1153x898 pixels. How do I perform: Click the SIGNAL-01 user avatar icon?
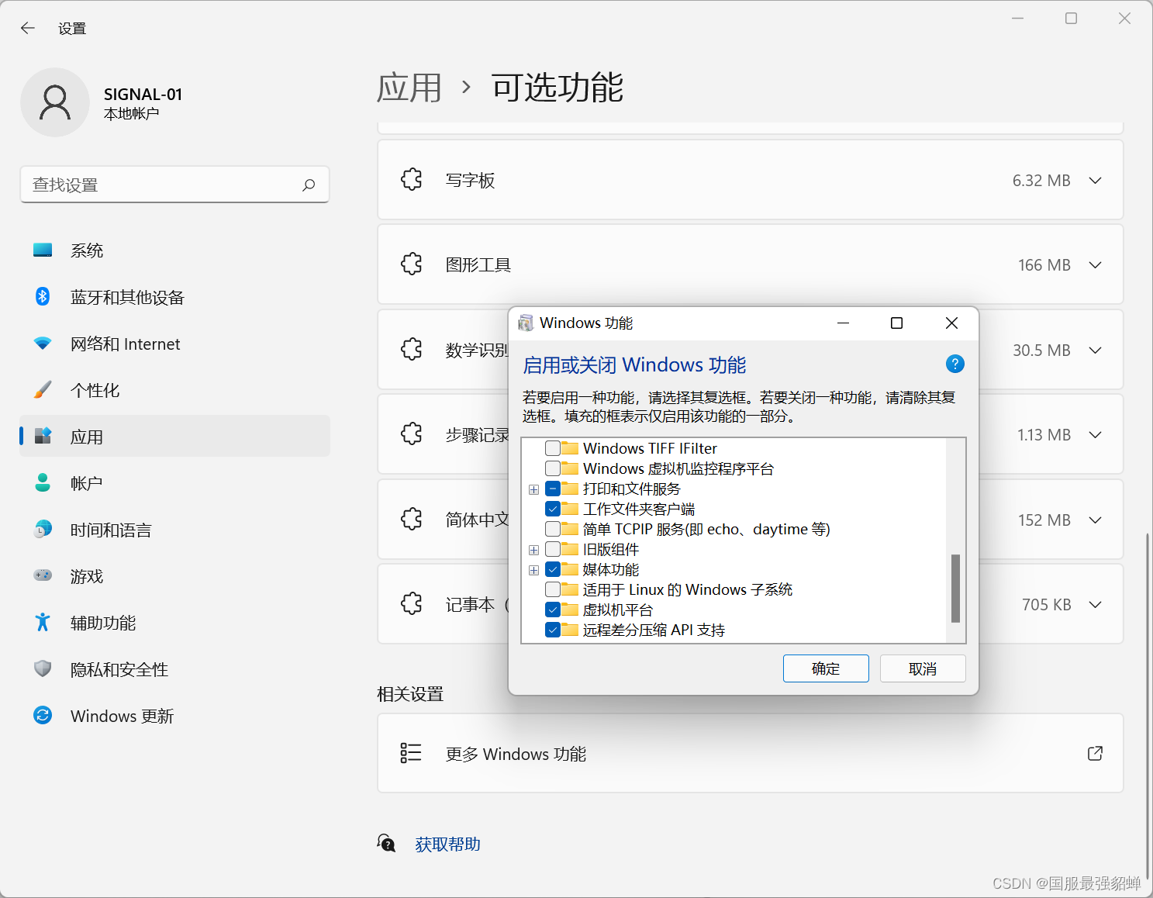(x=55, y=102)
